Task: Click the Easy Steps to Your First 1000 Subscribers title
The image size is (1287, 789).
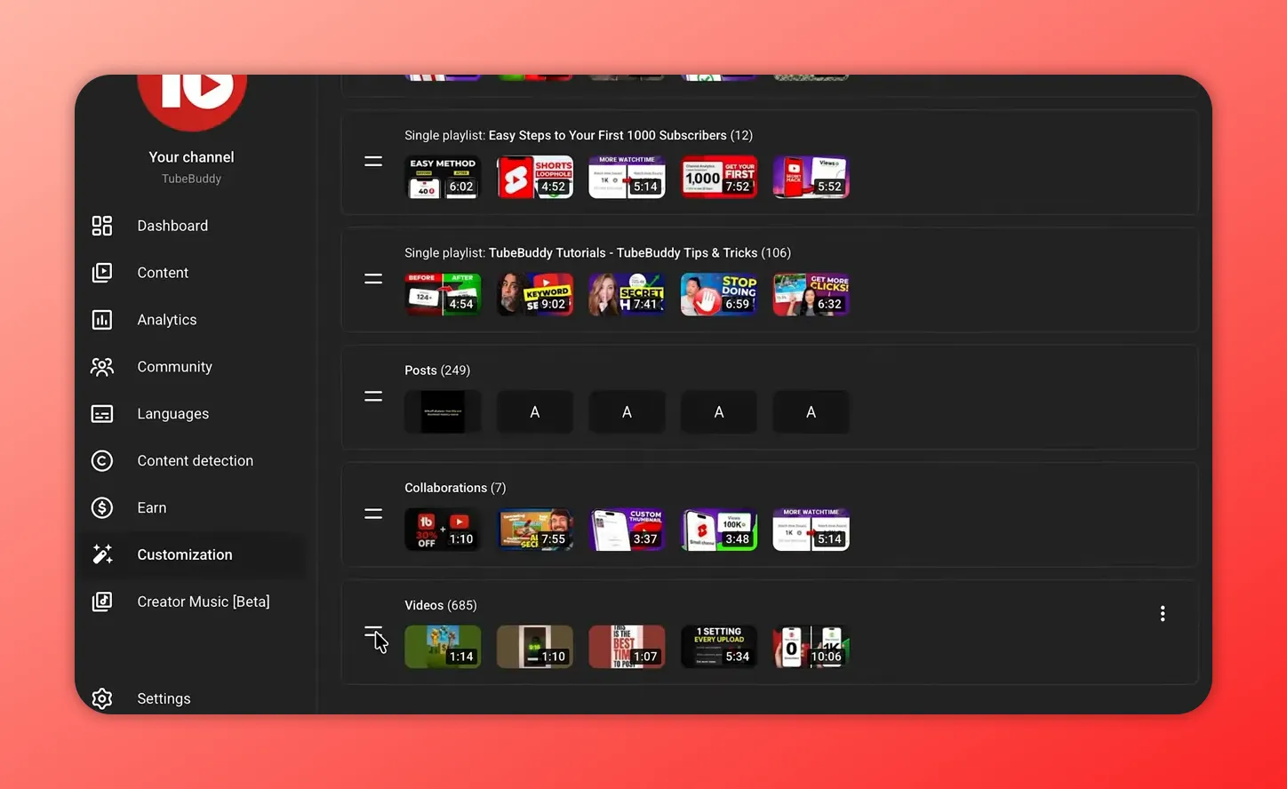Action: 608,135
